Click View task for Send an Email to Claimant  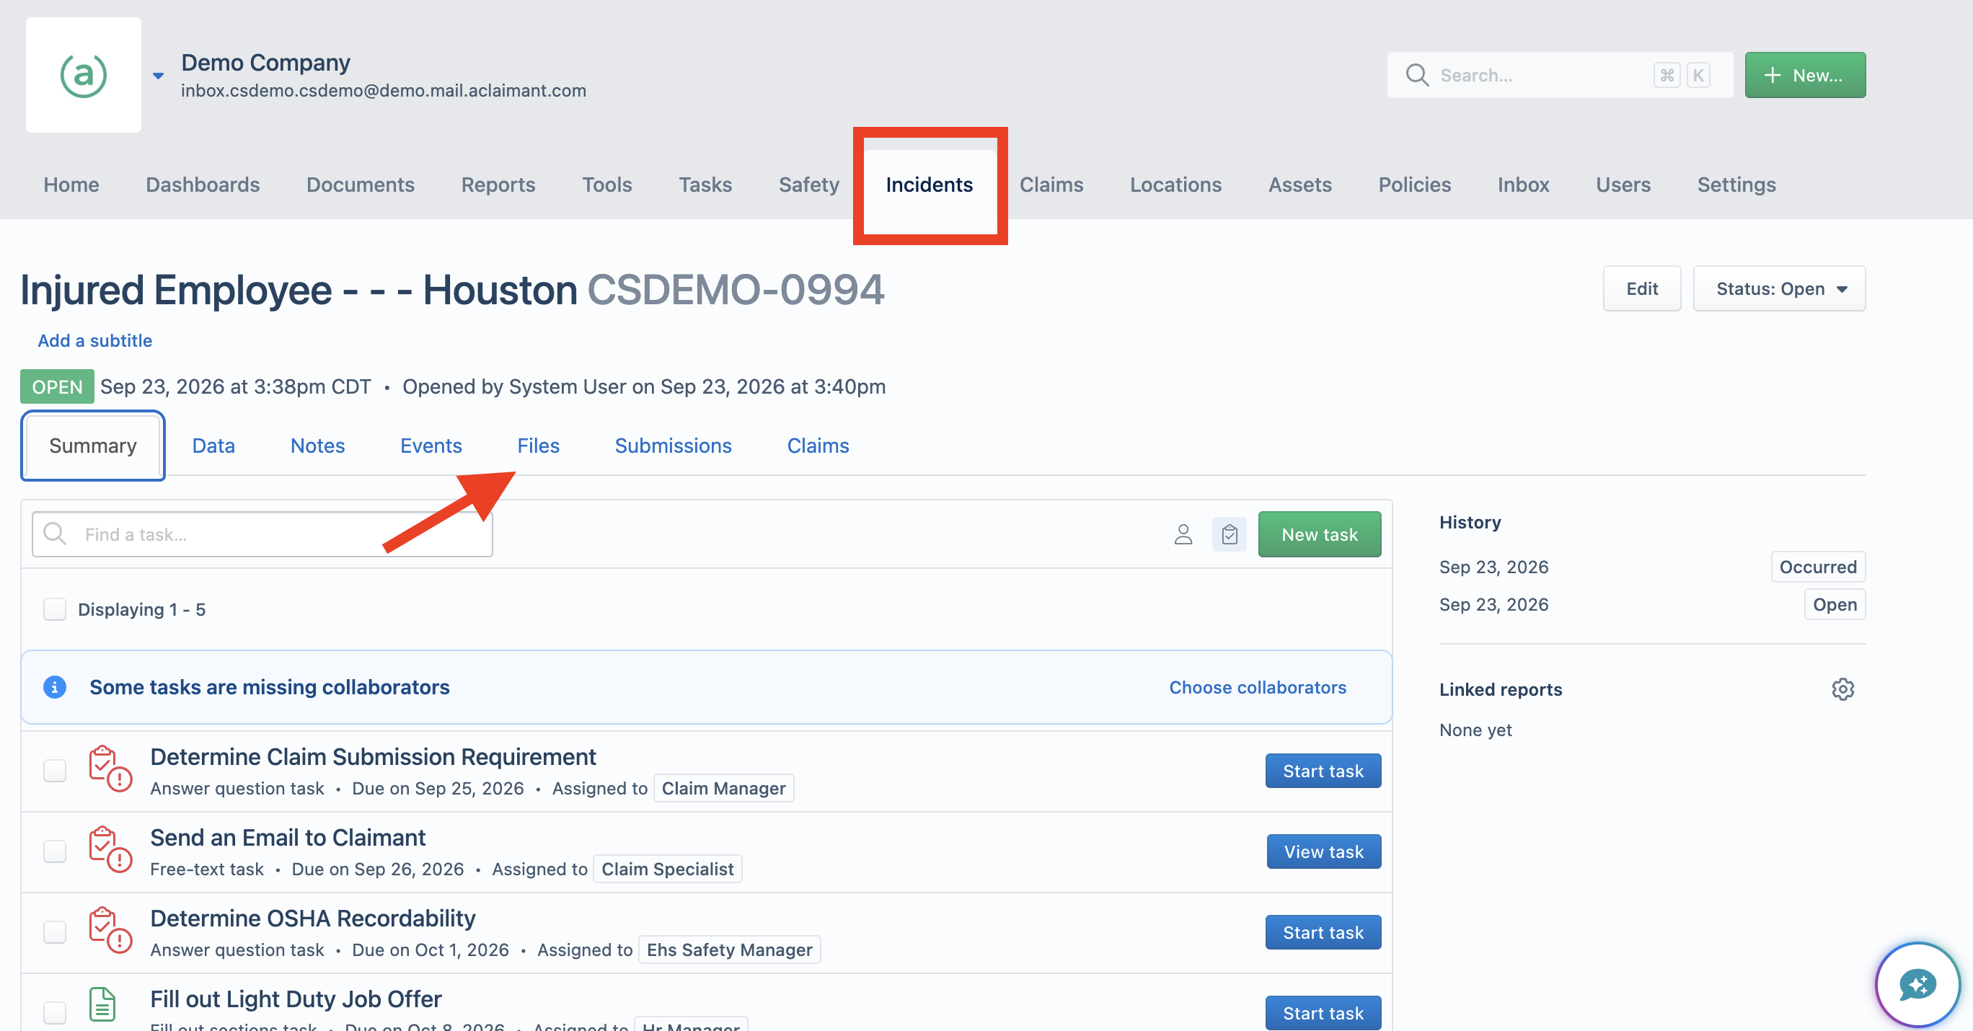click(1324, 851)
